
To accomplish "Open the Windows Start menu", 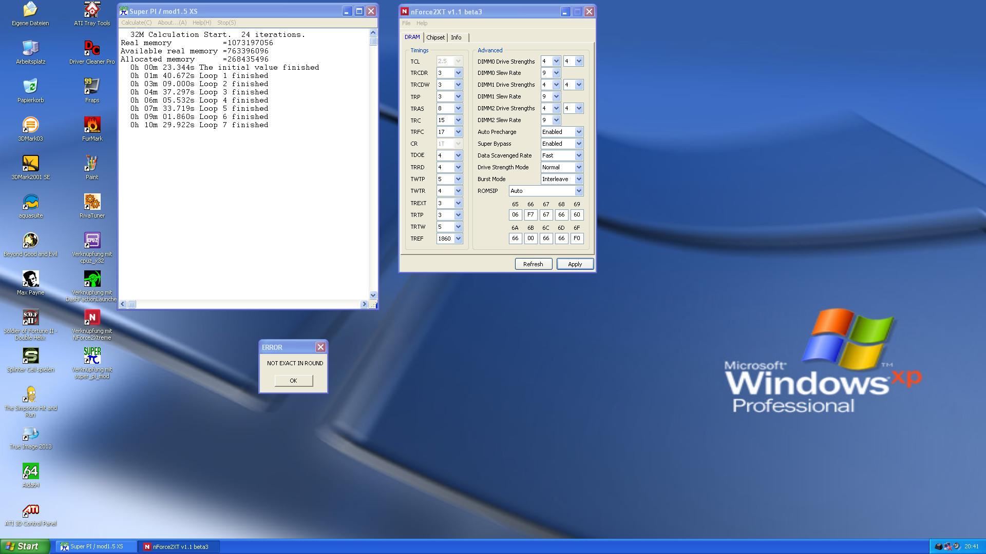I will pos(25,546).
